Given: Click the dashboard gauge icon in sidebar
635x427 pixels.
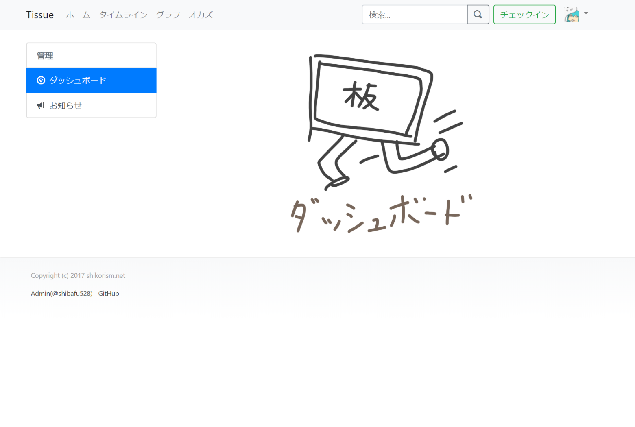Looking at the screenshot, I should pyautogui.click(x=41, y=81).
